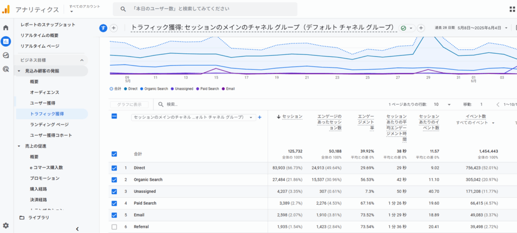The image size is (517, 233).
Task: Collapse the 見込み顧客の発掘 group
Action: coord(19,71)
